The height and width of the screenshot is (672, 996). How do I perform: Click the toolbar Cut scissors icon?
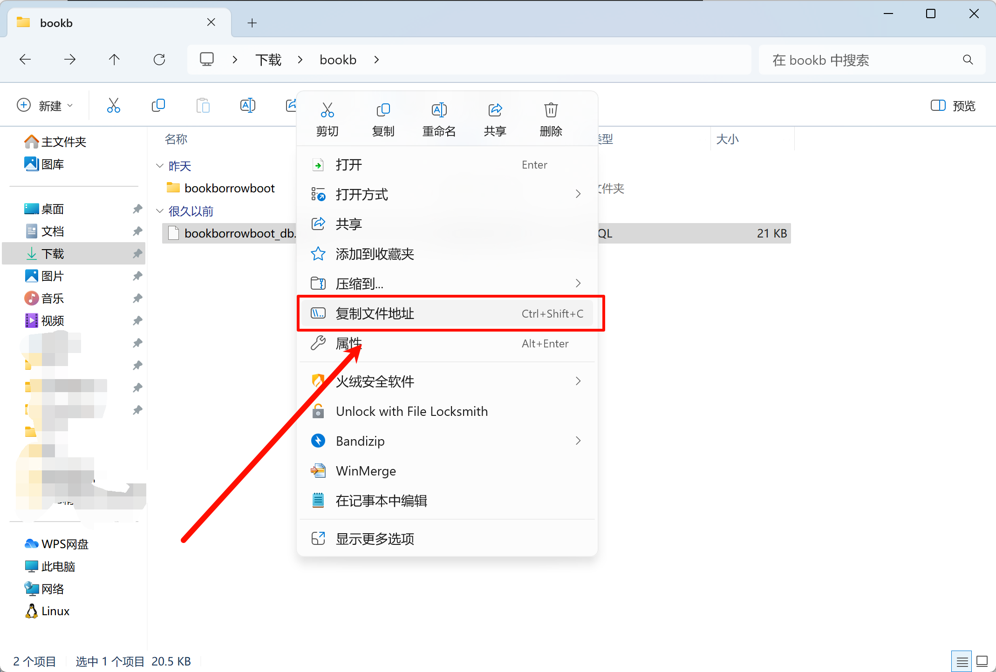pyautogui.click(x=114, y=106)
